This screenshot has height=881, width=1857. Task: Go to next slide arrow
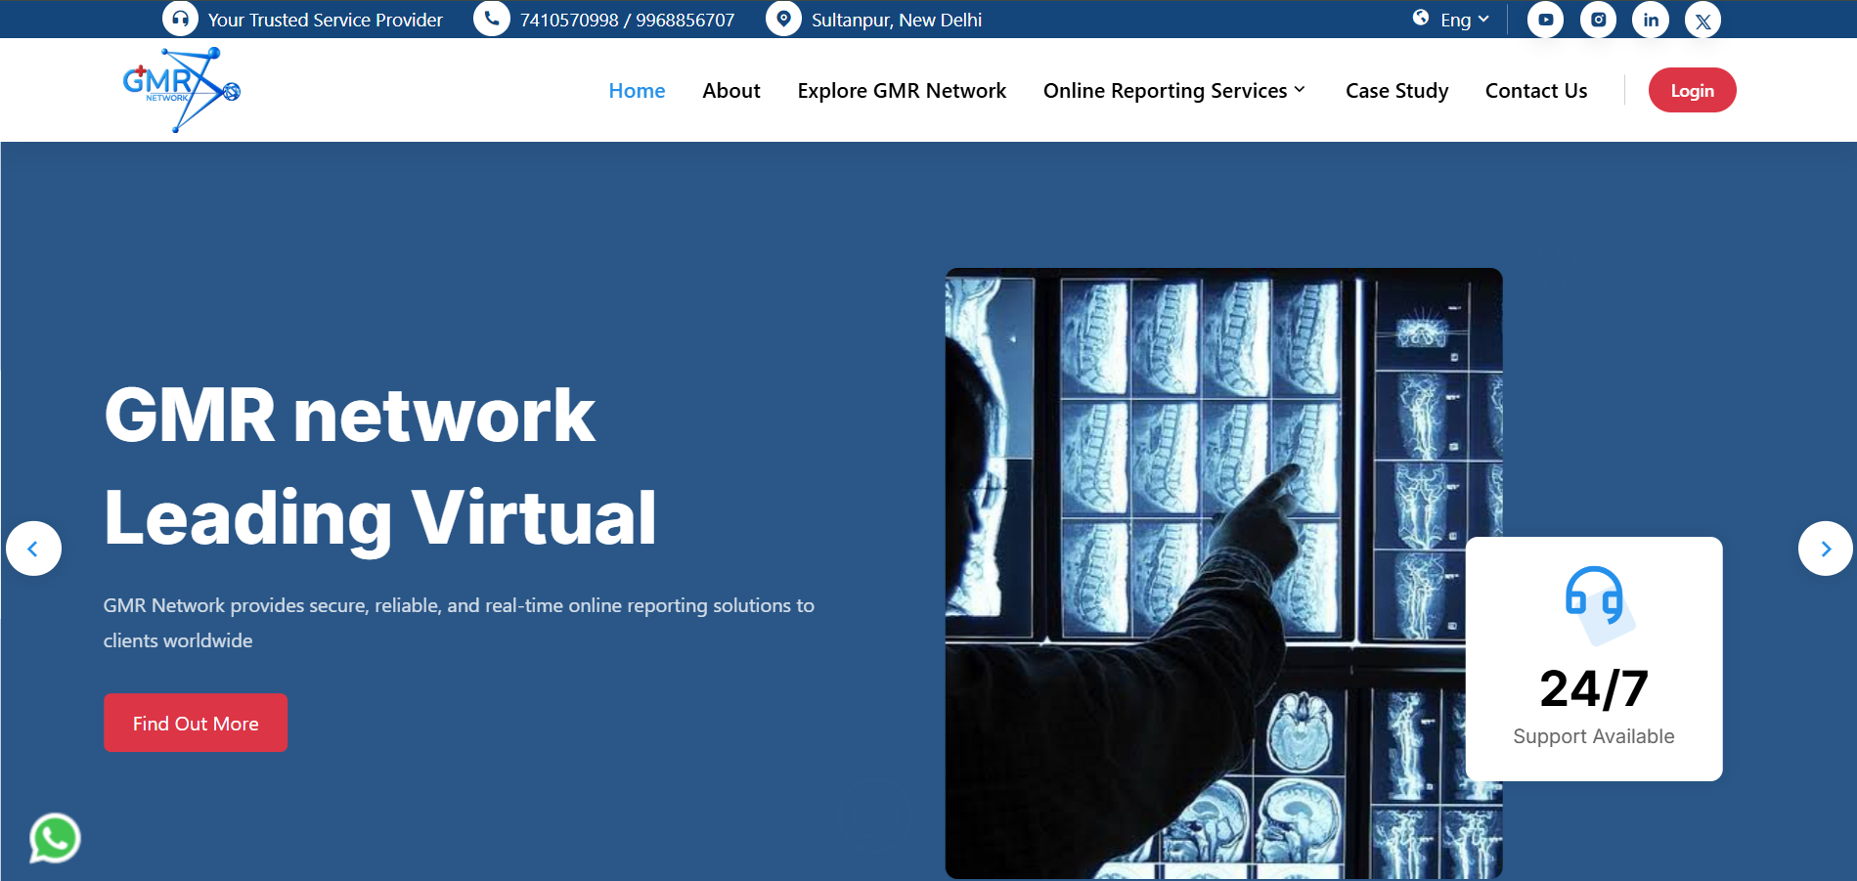click(x=1825, y=549)
